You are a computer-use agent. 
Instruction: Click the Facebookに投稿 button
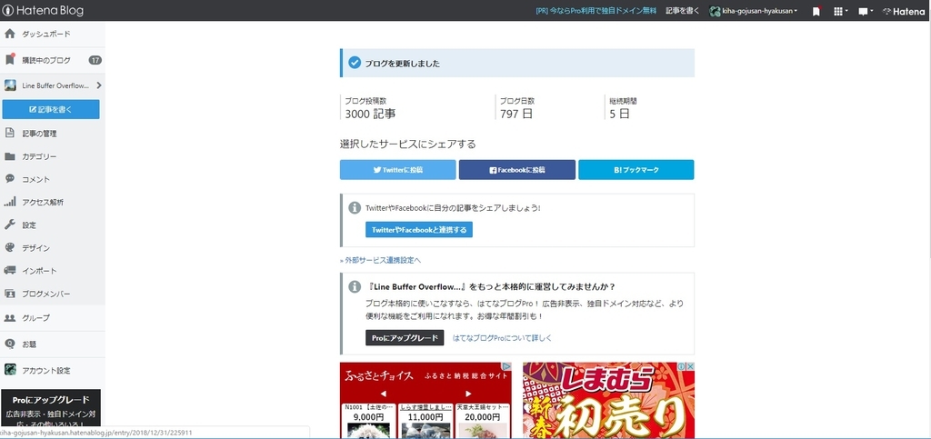pyautogui.click(x=516, y=170)
